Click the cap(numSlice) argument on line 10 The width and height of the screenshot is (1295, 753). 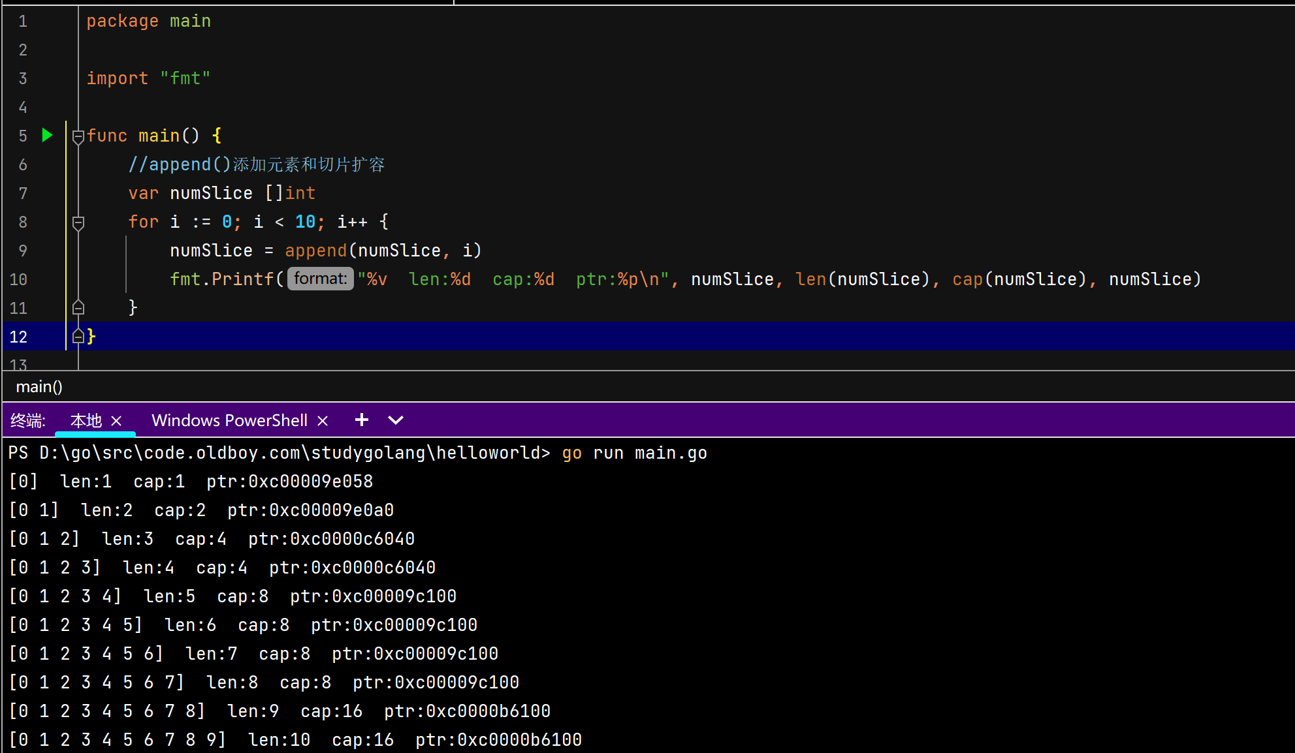1019,279
